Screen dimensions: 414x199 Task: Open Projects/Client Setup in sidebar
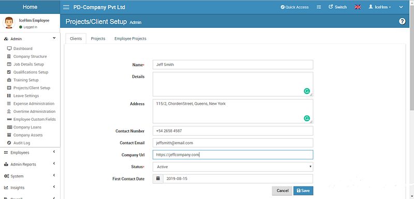point(32,88)
